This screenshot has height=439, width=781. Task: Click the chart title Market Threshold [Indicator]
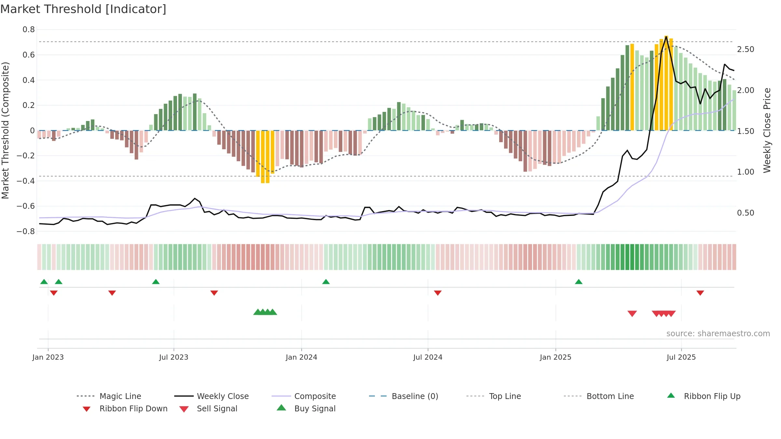pos(83,9)
